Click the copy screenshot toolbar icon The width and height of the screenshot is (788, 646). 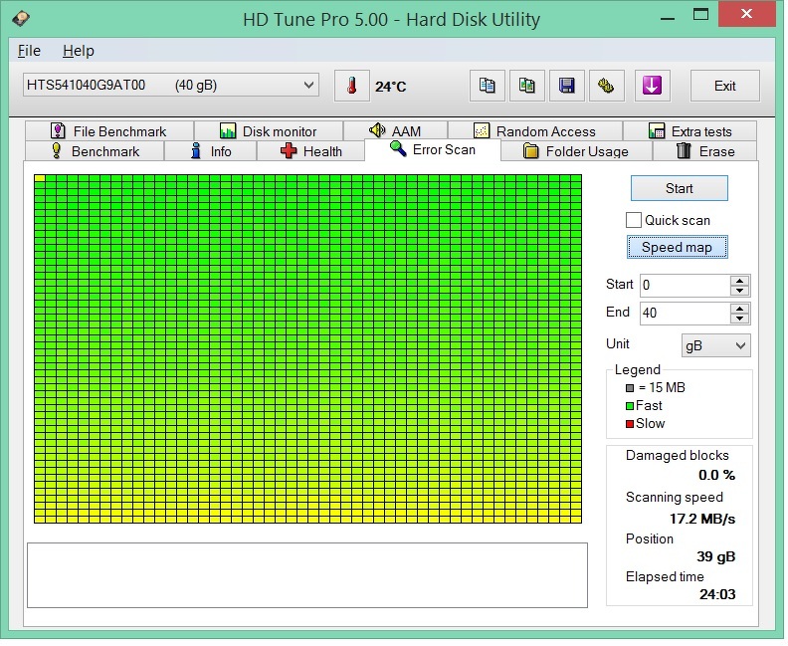[x=526, y=86]
